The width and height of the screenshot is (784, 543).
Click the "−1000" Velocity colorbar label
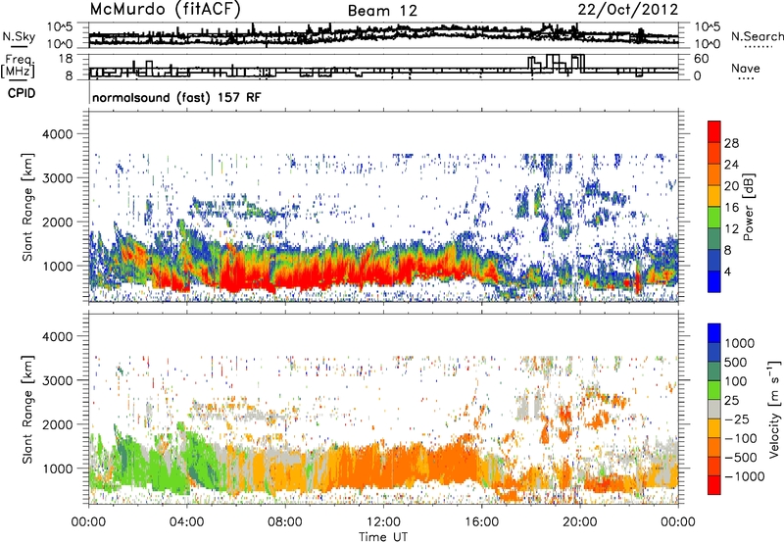coord(745,476)
